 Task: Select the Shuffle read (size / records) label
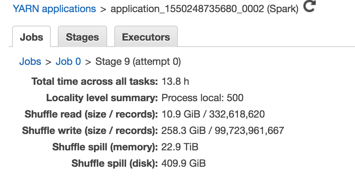pos(91,114)
